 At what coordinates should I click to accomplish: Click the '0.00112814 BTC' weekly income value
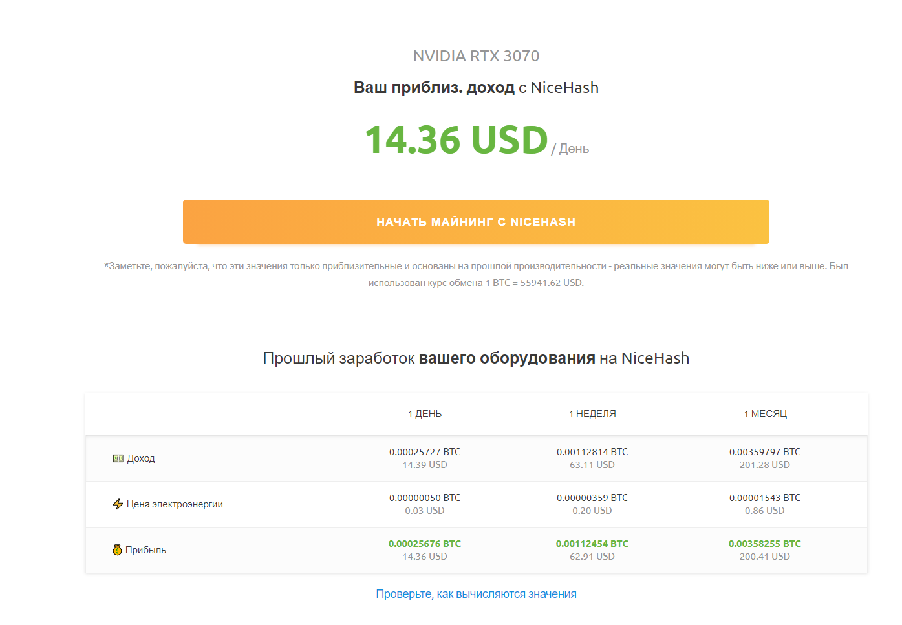pos(592,452)
